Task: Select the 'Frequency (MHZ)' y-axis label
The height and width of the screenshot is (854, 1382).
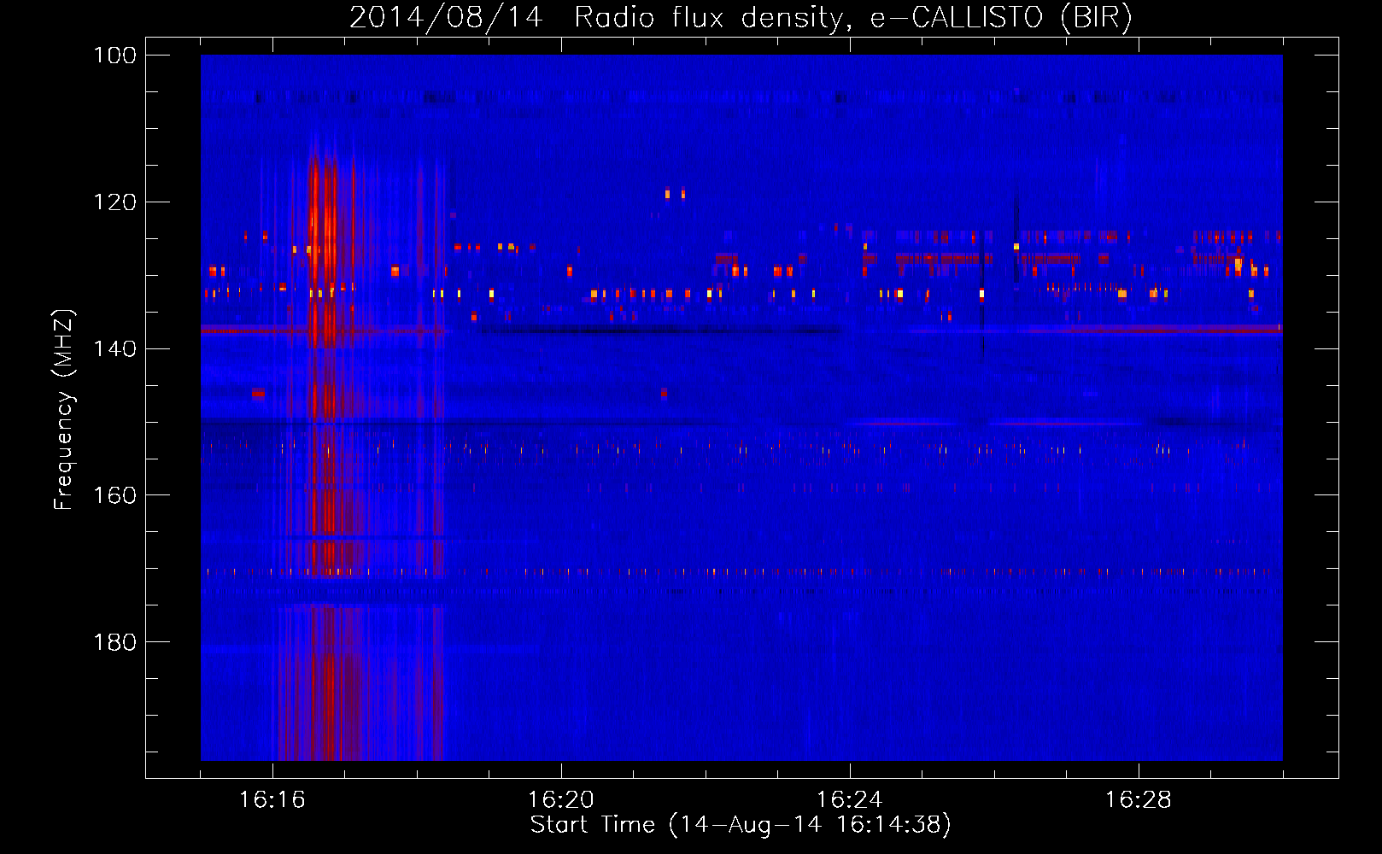Action: pyautogui.click(x=64, y=409)
